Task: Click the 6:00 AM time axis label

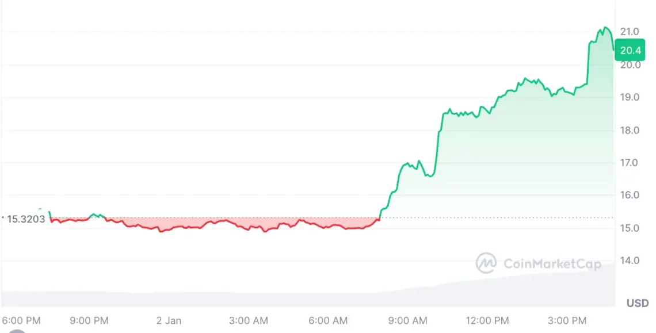Action: click(x=329, y=320)
